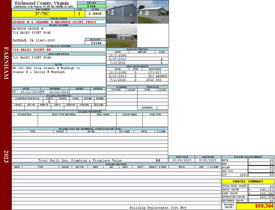Screen dimensions: 275x210
Task: Click the print date 10/26/2023
Action: coord(181,160)
